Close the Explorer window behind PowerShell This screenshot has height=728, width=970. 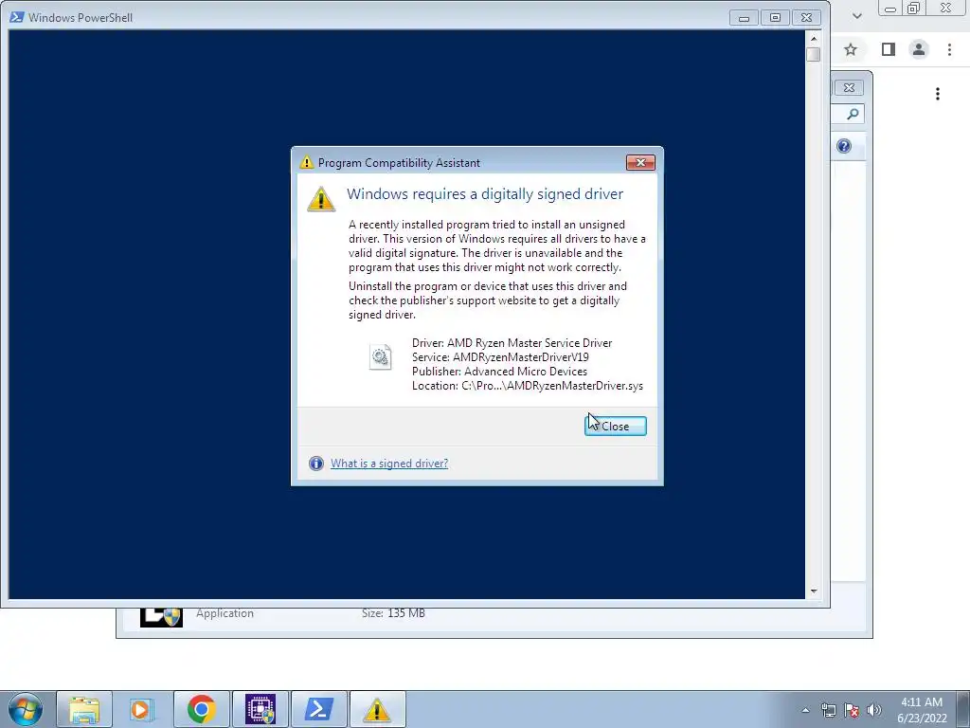pyautogui.click(x=850, y=88)
